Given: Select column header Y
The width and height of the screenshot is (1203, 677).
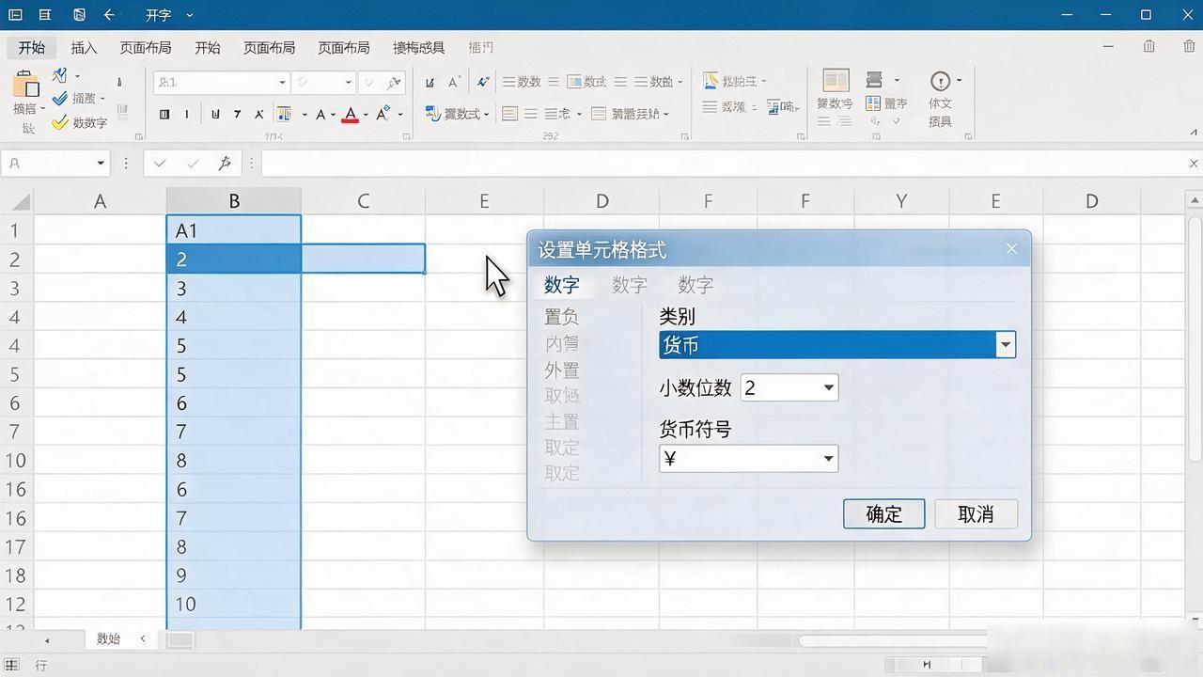Looking at the screenshot, I should 901,200.
